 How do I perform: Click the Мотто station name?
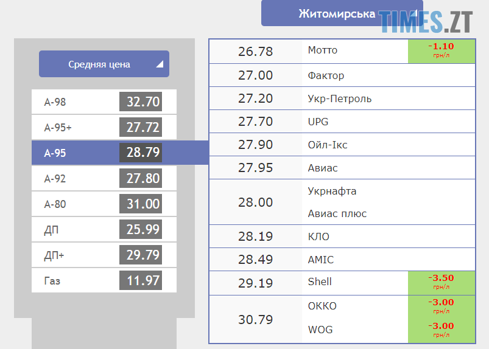[x=323, y=50]
